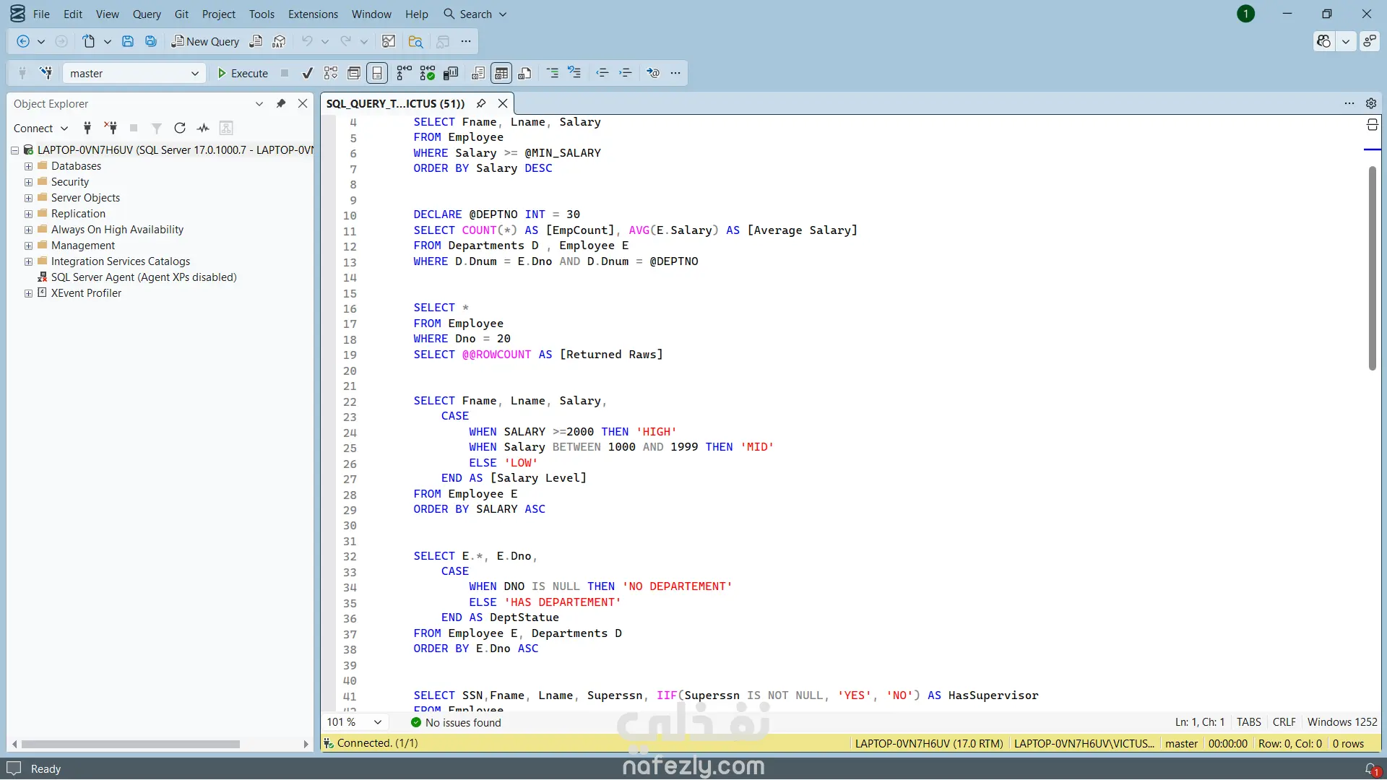Open the master database dropdown
The image size is (1387, 780).
pos(134,73)
